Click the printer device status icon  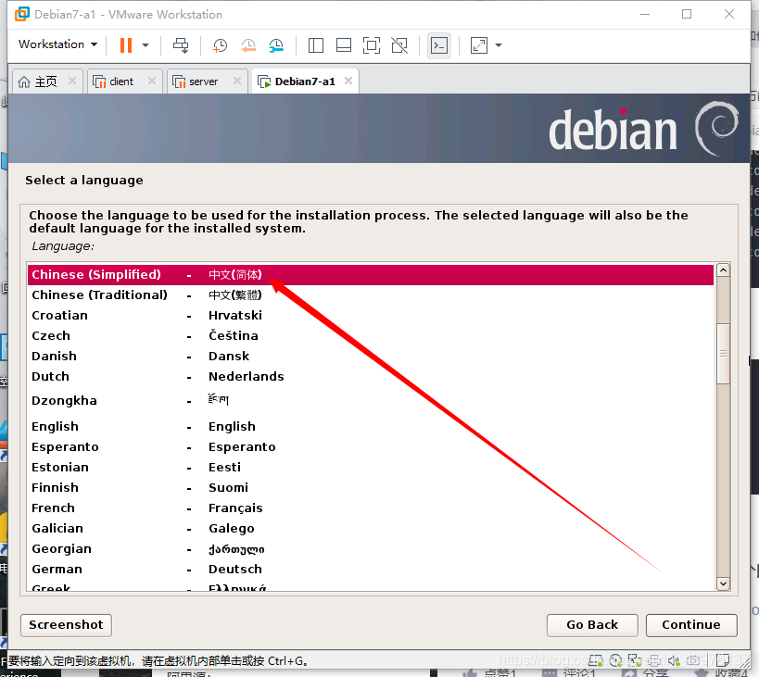(654, 660)
